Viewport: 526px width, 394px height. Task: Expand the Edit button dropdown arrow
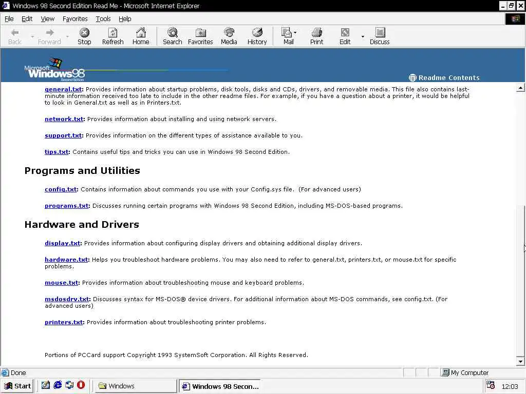(x=363, y=36)
